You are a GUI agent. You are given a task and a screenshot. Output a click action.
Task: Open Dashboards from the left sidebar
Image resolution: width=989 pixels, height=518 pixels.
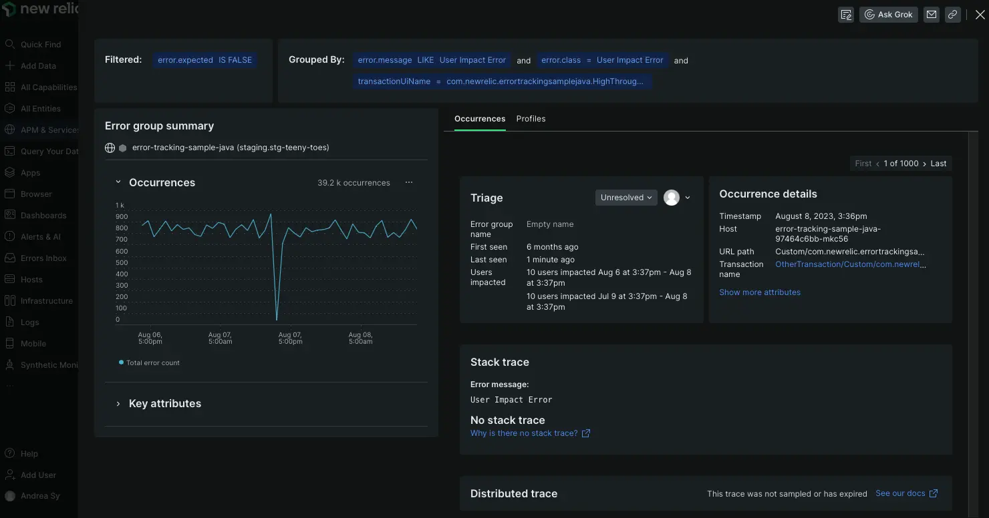43,216
